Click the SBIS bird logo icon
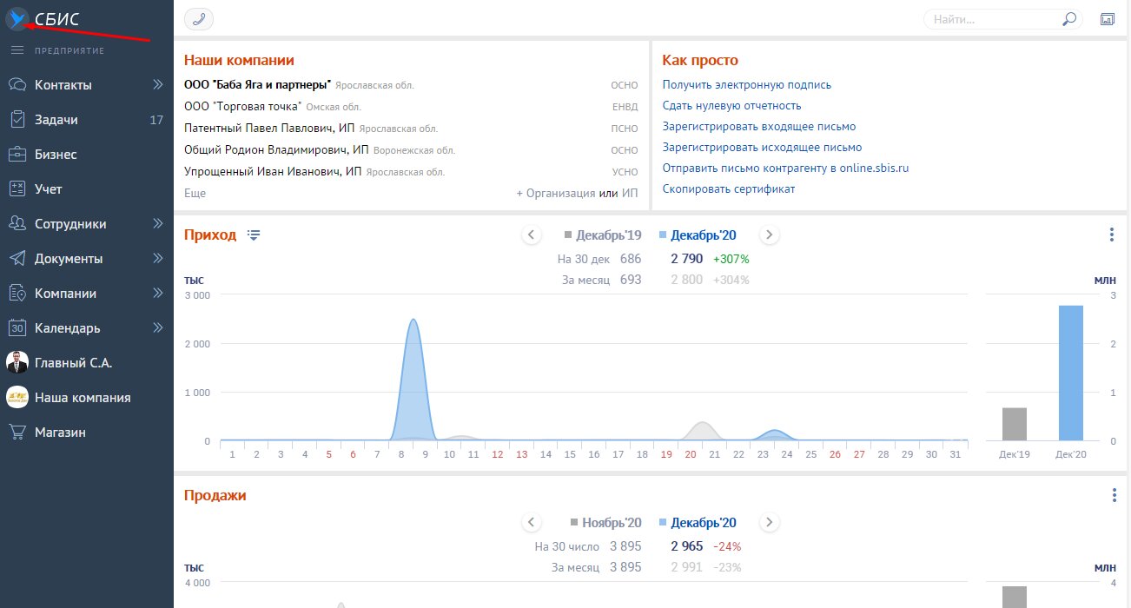 pyautogui.click(x=17, y=18)
